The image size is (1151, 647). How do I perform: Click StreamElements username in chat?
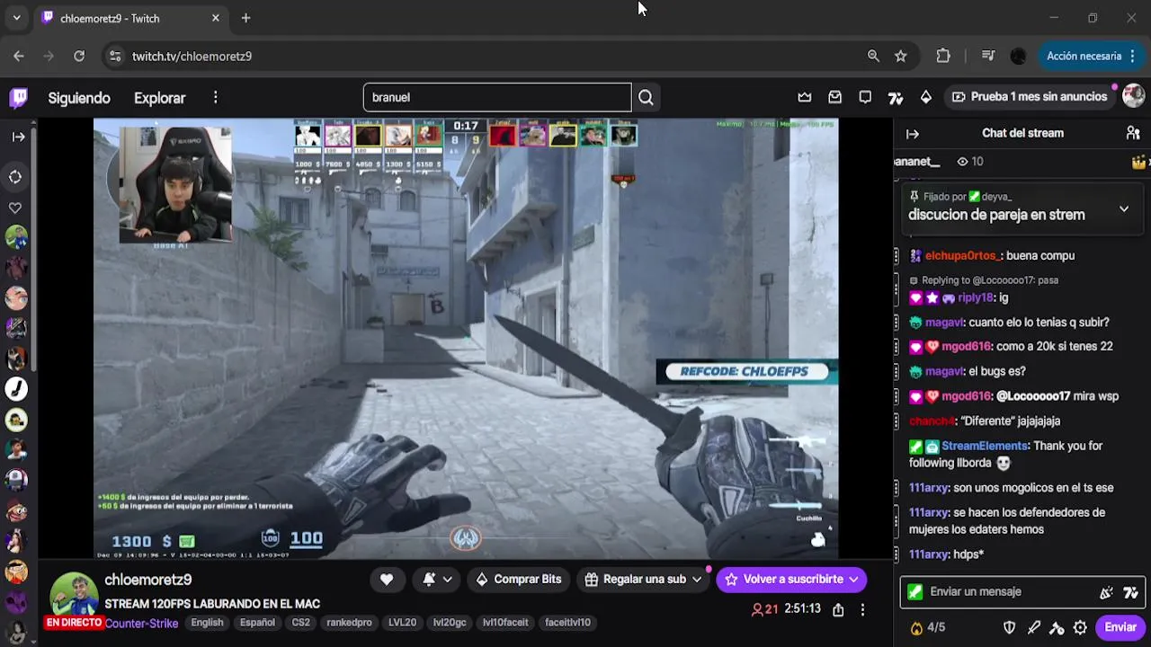pos(985,447)
